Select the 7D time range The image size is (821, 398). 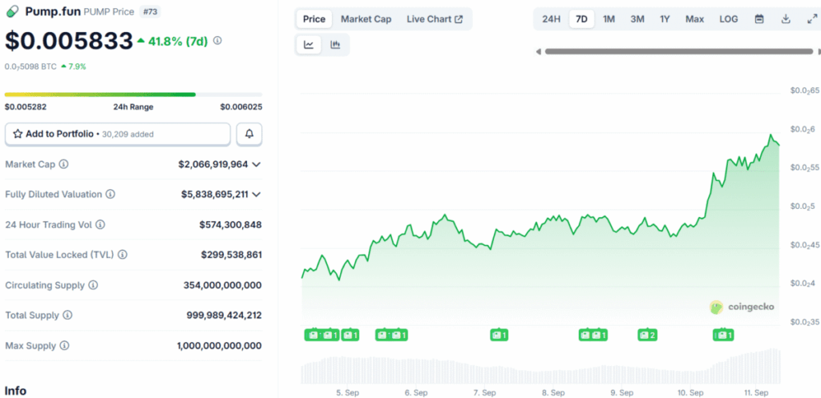tap(582, 19)
